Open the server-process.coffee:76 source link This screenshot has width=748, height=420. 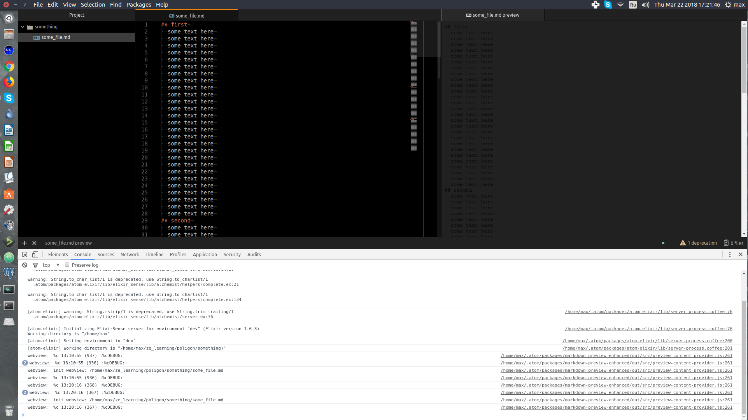point(648,311)
